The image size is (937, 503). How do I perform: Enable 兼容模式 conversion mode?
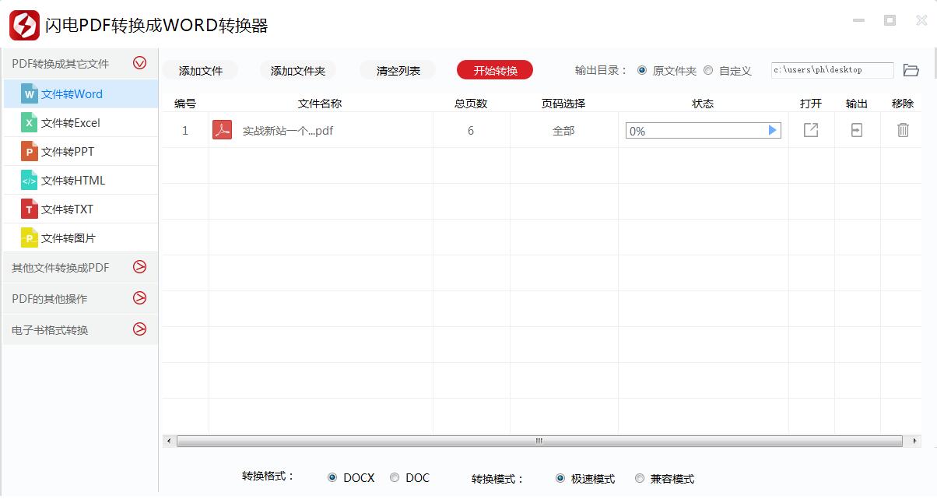[x=639, y=478]
